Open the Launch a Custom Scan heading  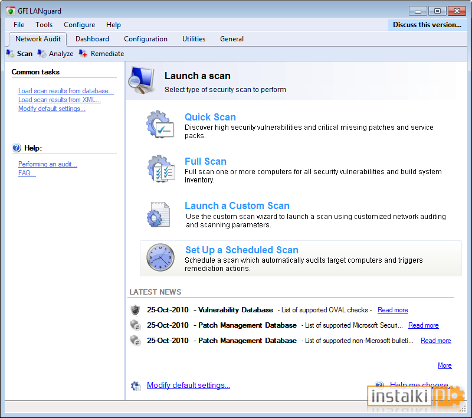click(x=237, y=205)
